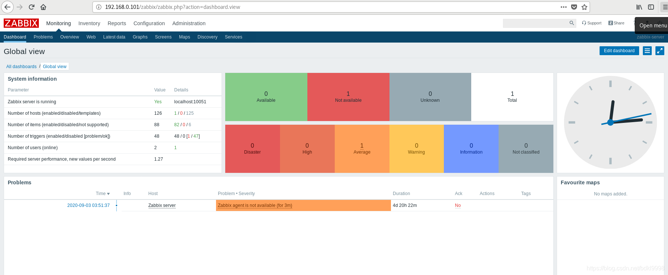The height and width of the screenshot is (275, 668).
Task: Open the Inventory menu
Action: click(x=89, y=23)
